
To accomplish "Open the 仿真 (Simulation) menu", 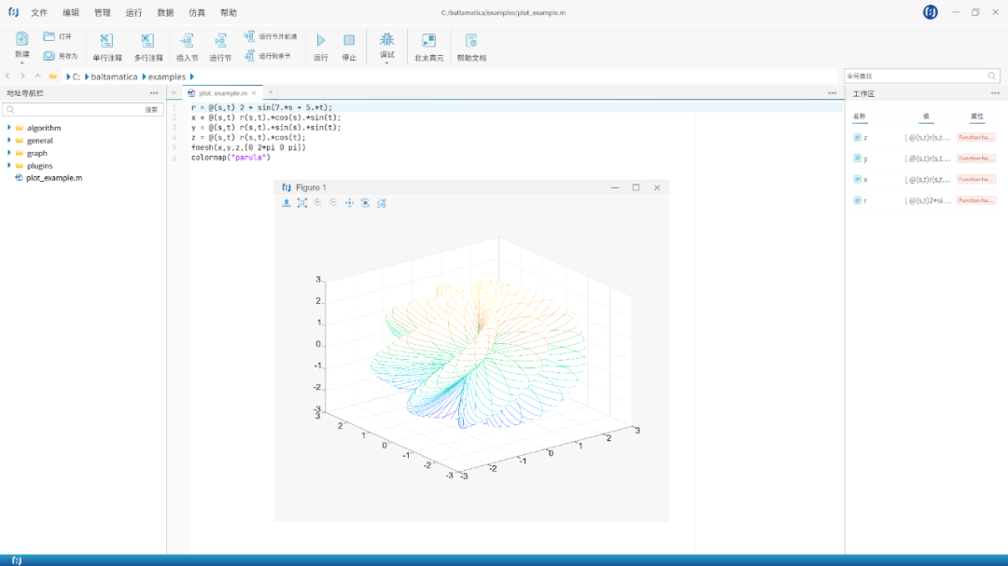I will click(197, 13).
